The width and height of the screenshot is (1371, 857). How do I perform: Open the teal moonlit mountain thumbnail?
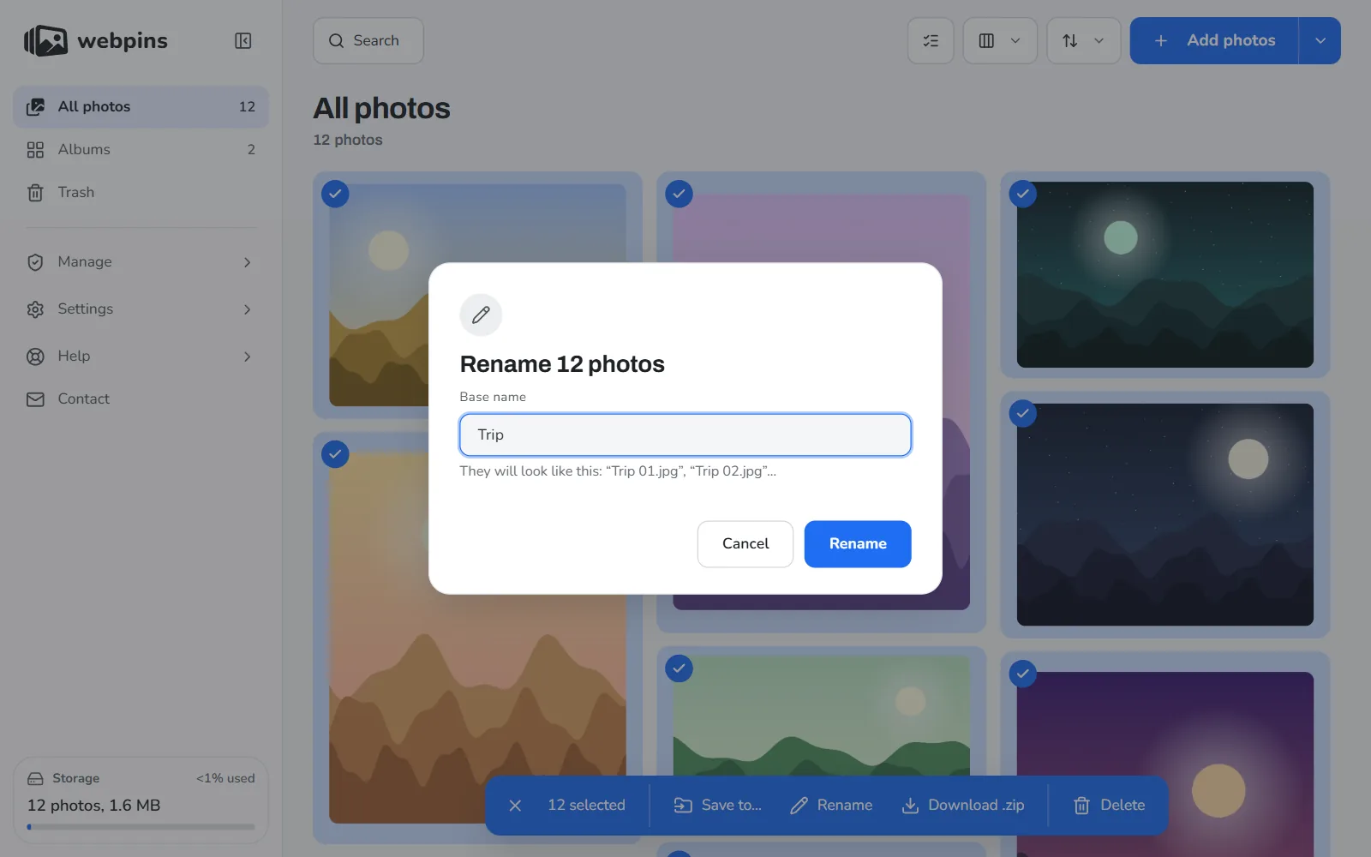coord(1164,274)
